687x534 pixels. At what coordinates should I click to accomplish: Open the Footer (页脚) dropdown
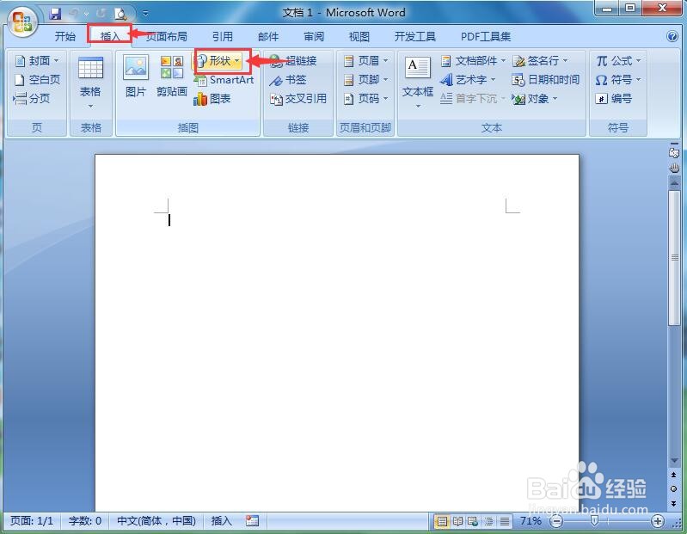(x=365, y=79)
